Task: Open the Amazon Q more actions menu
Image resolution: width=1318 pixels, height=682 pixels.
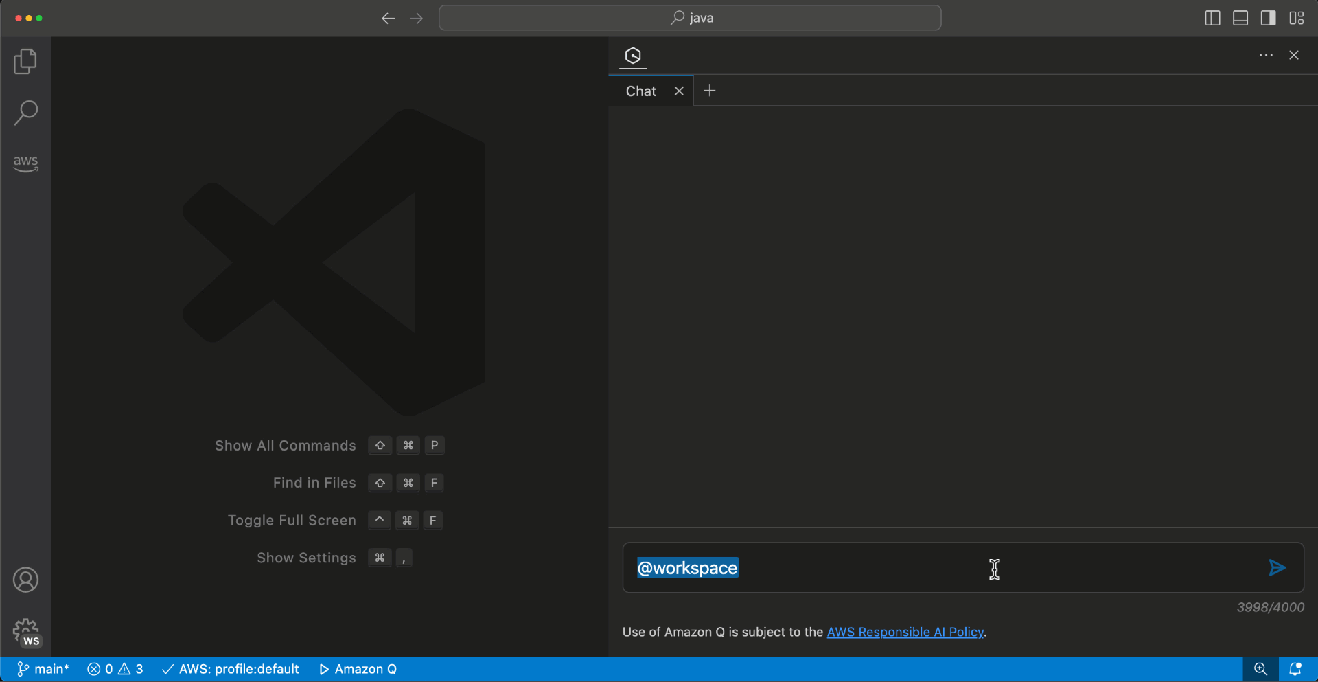Action: [1267, 56]
